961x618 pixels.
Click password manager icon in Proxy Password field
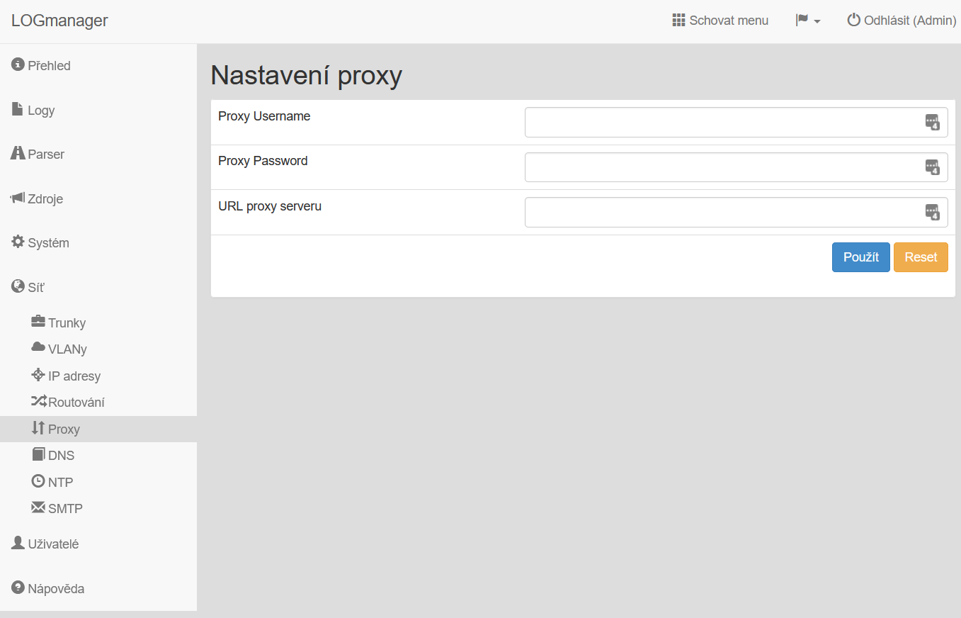coord(933,167)
